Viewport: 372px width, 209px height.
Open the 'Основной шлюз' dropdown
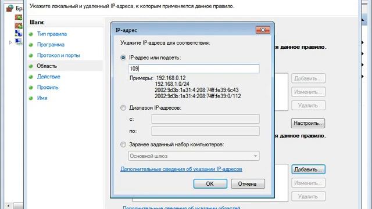(x=194, y=156)
